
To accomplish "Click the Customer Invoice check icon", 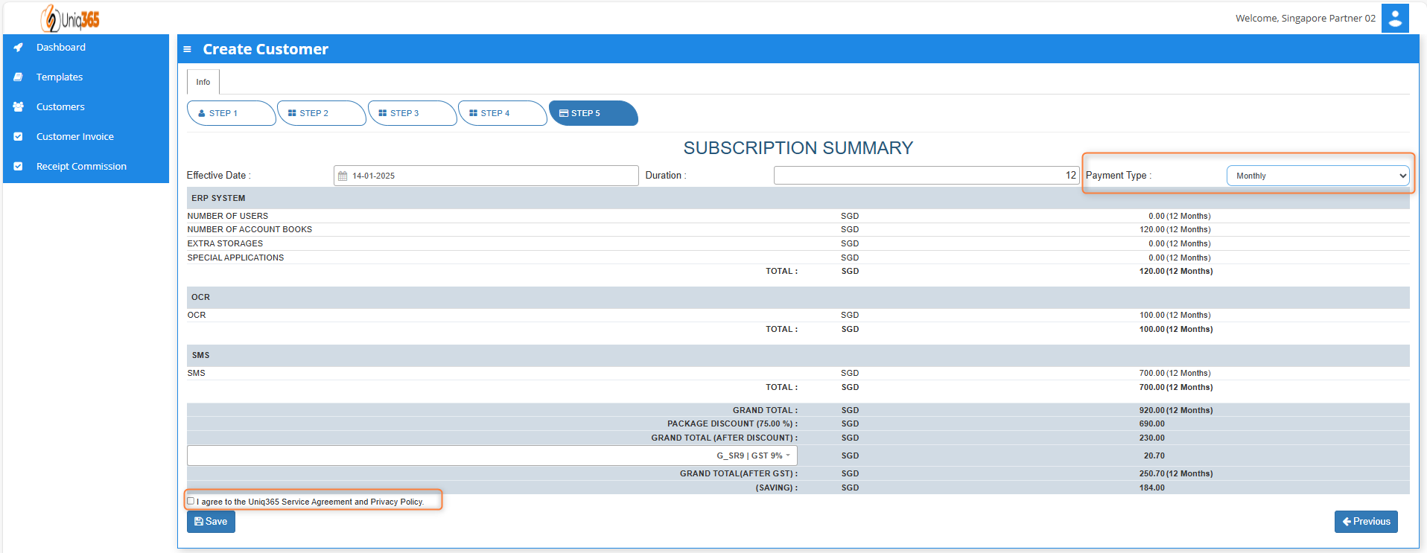I will (19, 137).
